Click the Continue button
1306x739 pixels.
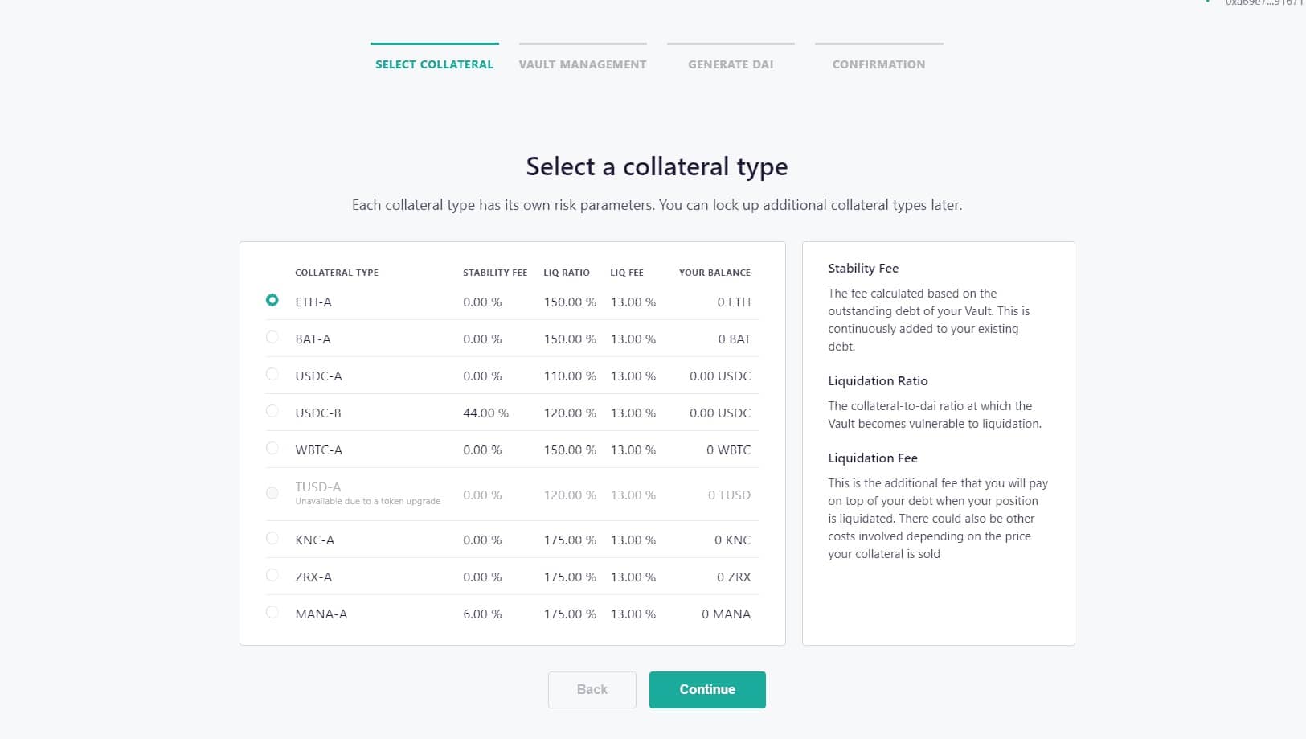coord(707,690)
